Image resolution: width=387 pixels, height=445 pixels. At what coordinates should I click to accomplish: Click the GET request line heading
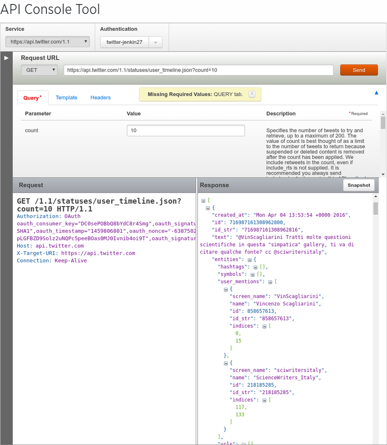coord(99,205)
